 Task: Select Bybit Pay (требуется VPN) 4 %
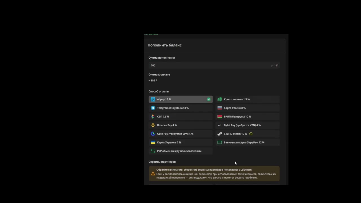tap(247, 125)
